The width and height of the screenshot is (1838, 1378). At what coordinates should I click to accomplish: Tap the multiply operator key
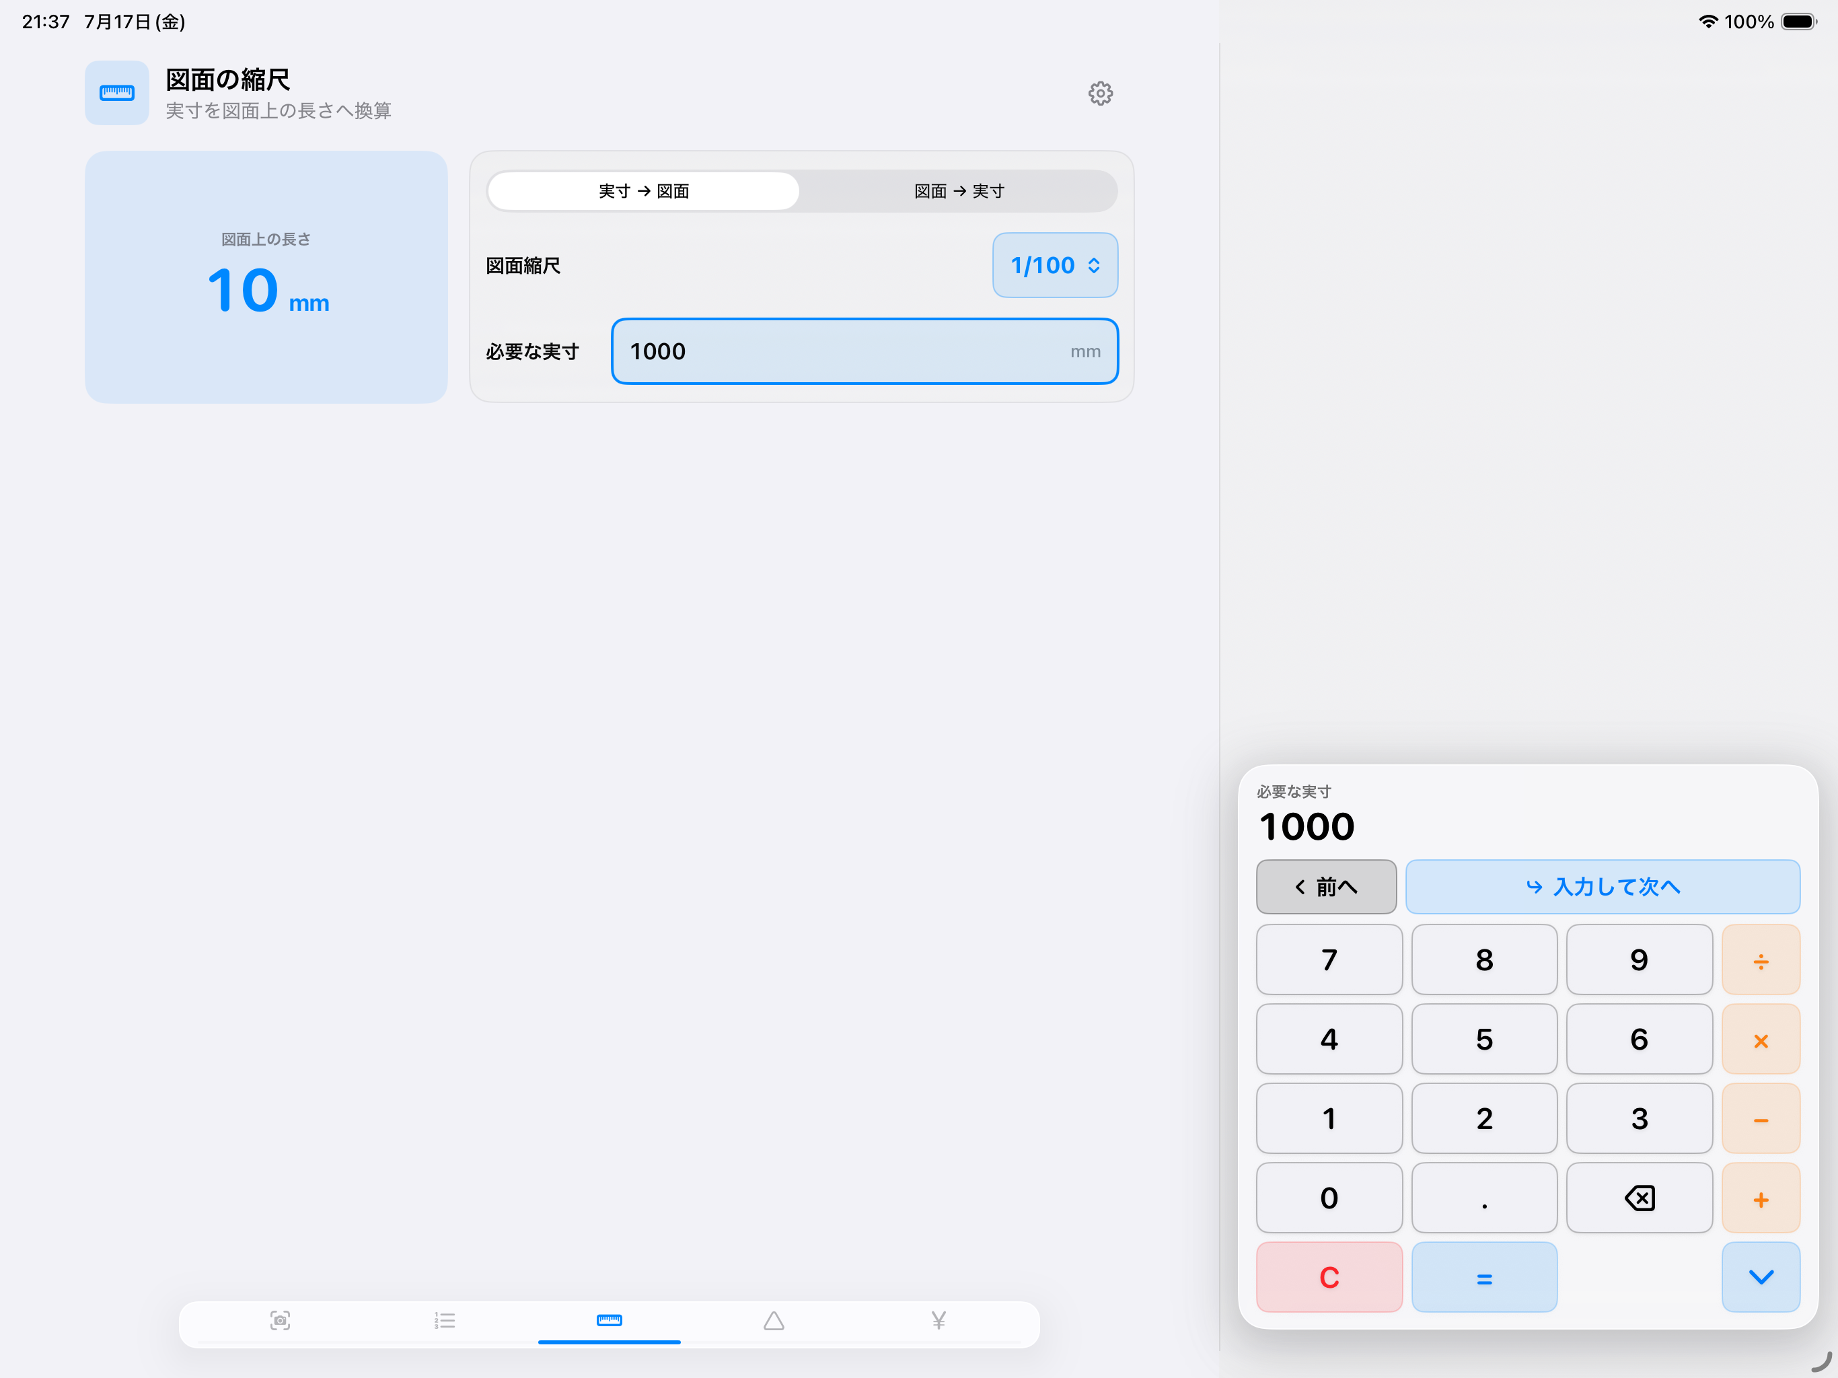[1761, 1039]
